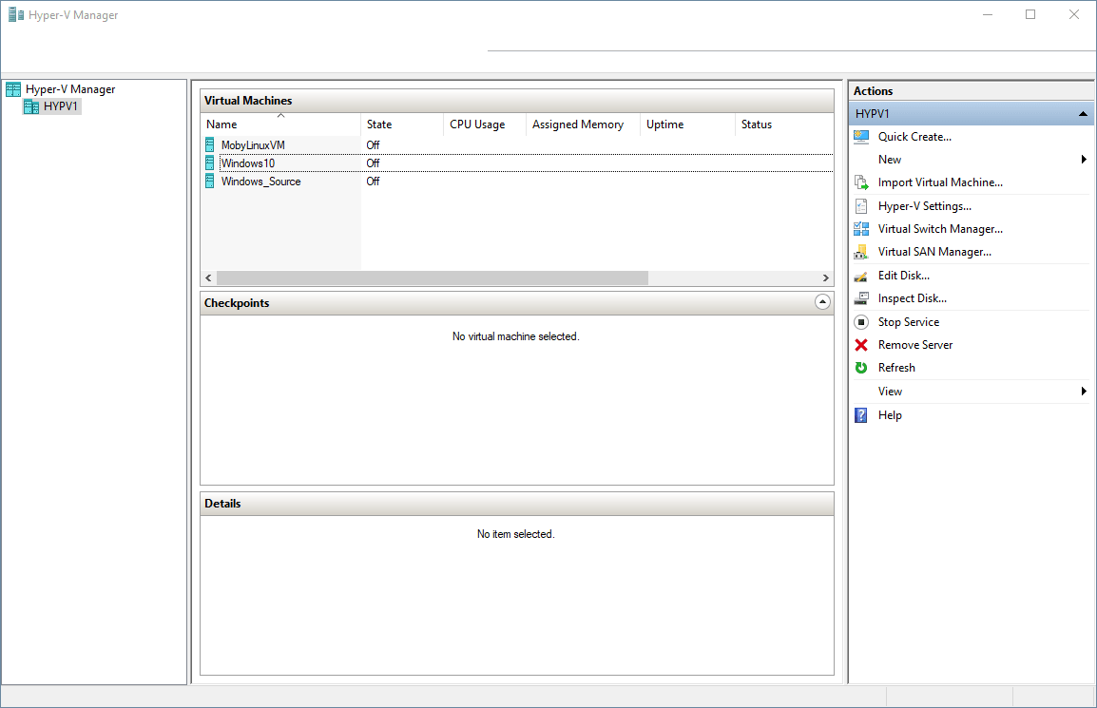Sort virtual machines by Name column

click(280, 124)
